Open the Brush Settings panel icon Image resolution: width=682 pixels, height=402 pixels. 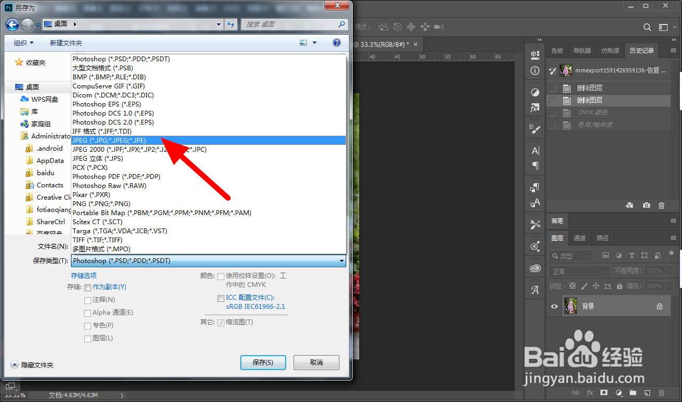pyautogui.click(x=535, y=129)
